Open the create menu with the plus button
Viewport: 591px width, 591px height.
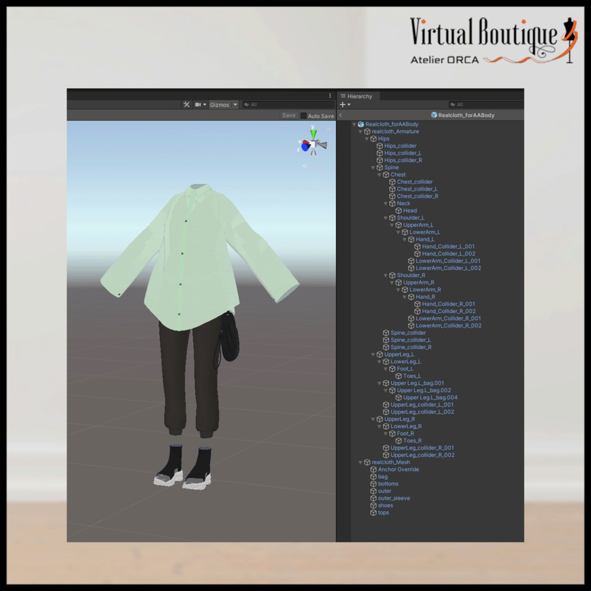pyautogui.click(x=343, y=104)
